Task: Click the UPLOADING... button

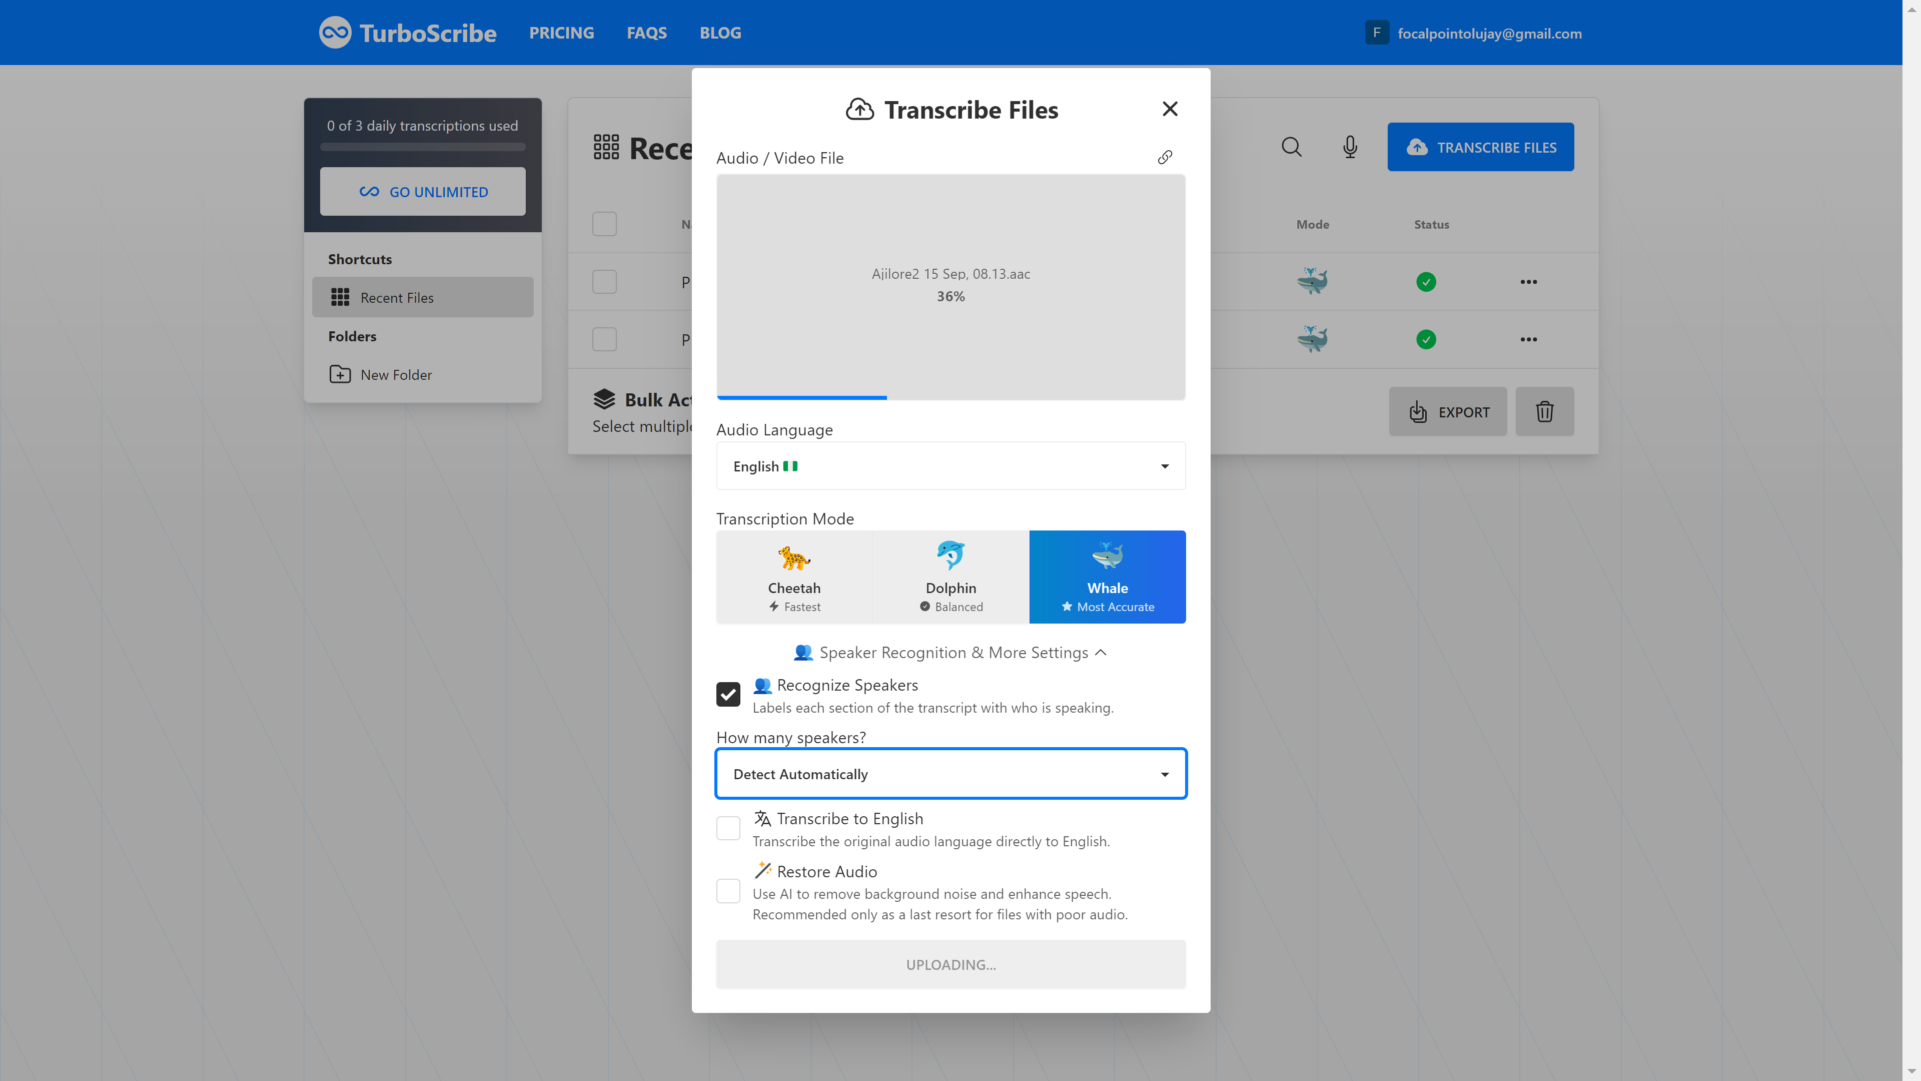Action: 951,964
